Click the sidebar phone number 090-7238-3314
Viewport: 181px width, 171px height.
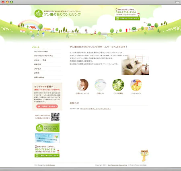coord(45,149)
